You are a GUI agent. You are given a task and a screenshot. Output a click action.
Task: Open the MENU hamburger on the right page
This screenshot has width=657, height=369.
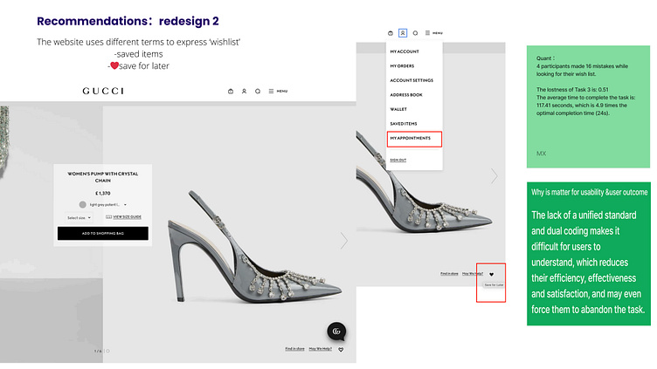tap(433, 33)
